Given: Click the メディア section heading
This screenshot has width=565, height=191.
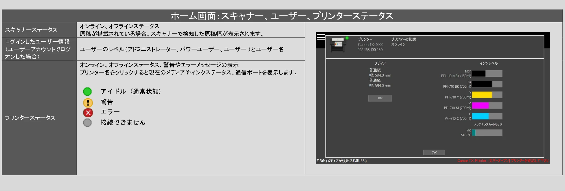Looking at the screenshot, I should pos(380,63).
